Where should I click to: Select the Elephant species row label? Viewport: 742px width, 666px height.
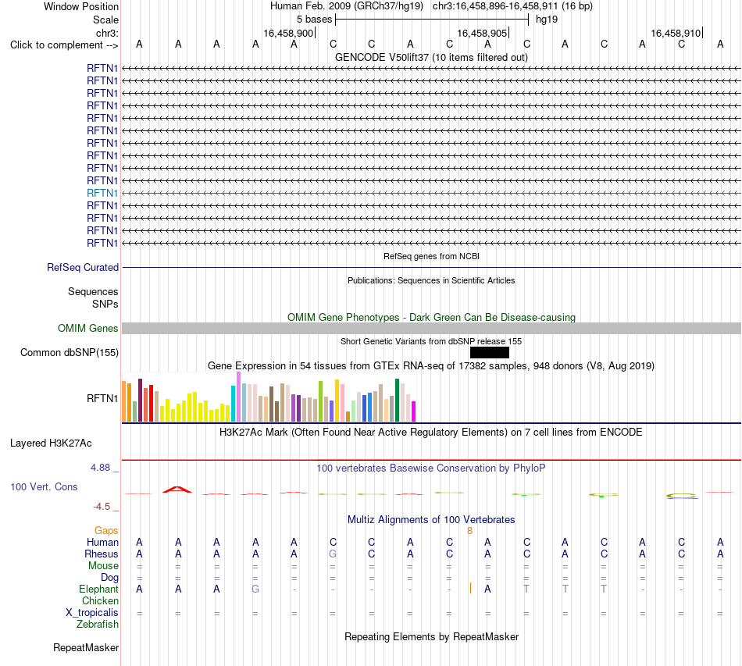99,589
